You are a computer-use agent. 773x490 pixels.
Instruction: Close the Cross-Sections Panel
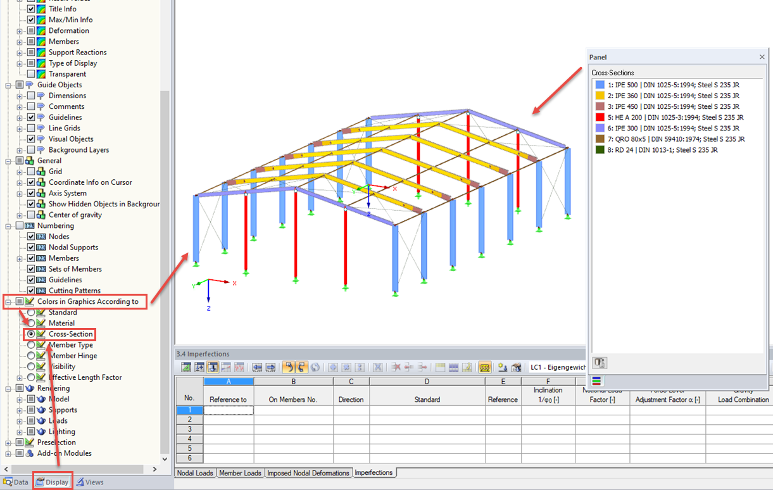pyautogui.click(x=762, y=57)
